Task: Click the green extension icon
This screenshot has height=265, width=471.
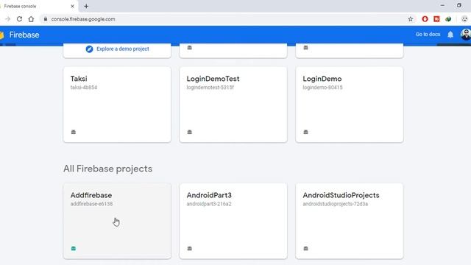Action: [448, 19]
